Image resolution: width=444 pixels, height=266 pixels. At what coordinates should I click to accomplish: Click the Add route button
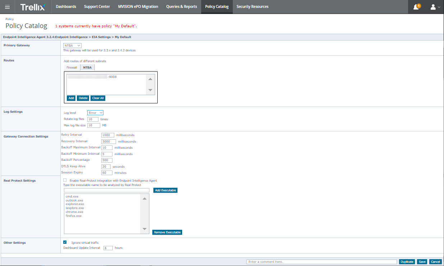(x=71, y=98)
